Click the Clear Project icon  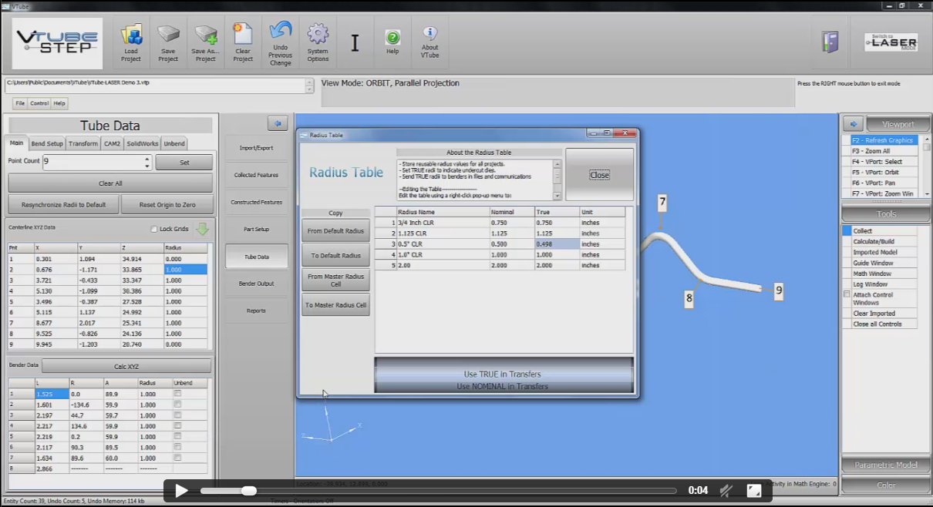(x=243, y=36)
